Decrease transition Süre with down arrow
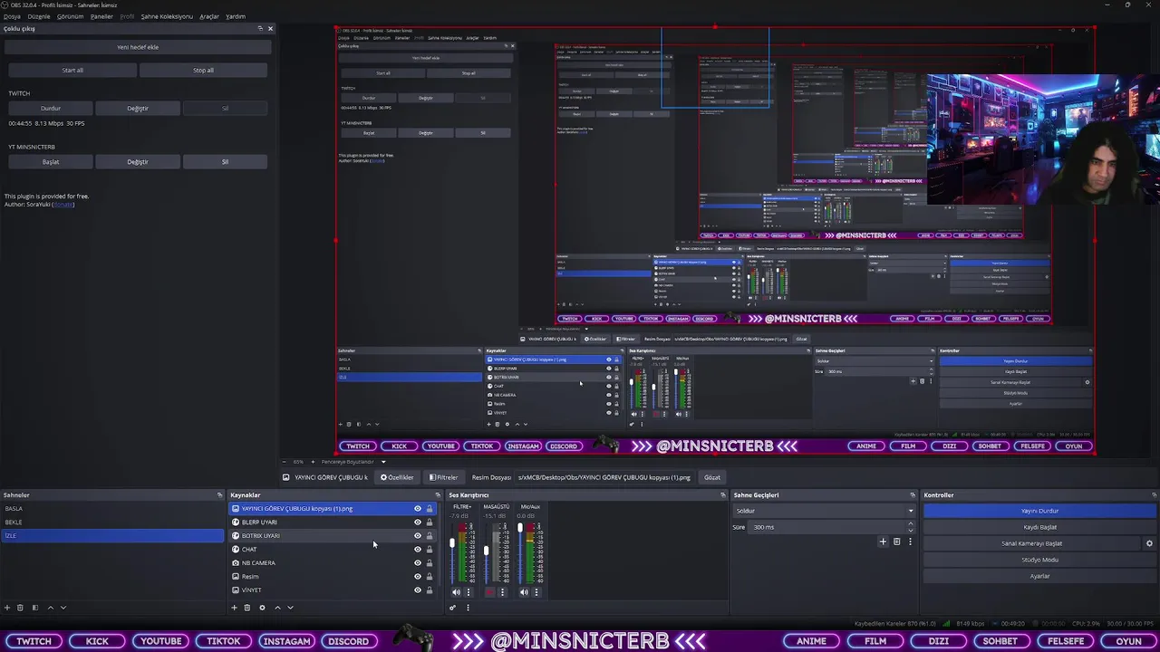1160x652 pixels. click(911, 530)
